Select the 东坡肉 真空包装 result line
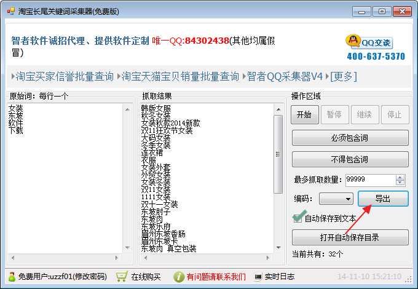 tap(168, 249)
